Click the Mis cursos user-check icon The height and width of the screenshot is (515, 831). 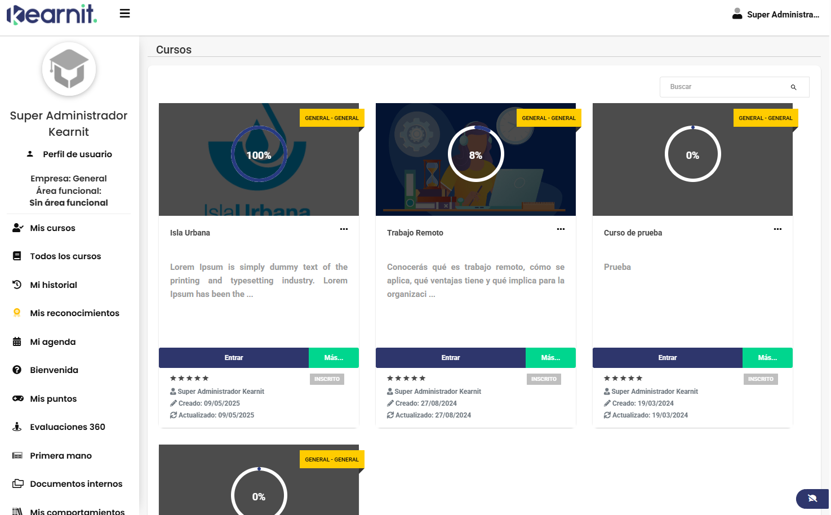tap(17, 228)
